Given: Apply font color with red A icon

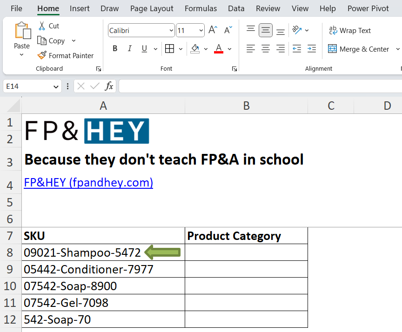Looking at the screenshot, I should pyautogui.click(x=219, y=49).
